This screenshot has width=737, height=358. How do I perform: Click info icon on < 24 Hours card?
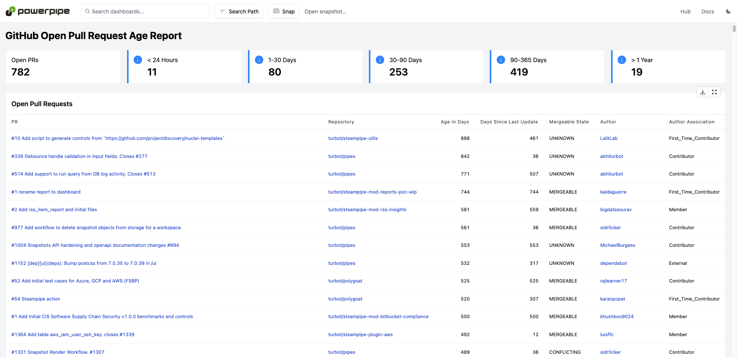[x=138, y=60]
